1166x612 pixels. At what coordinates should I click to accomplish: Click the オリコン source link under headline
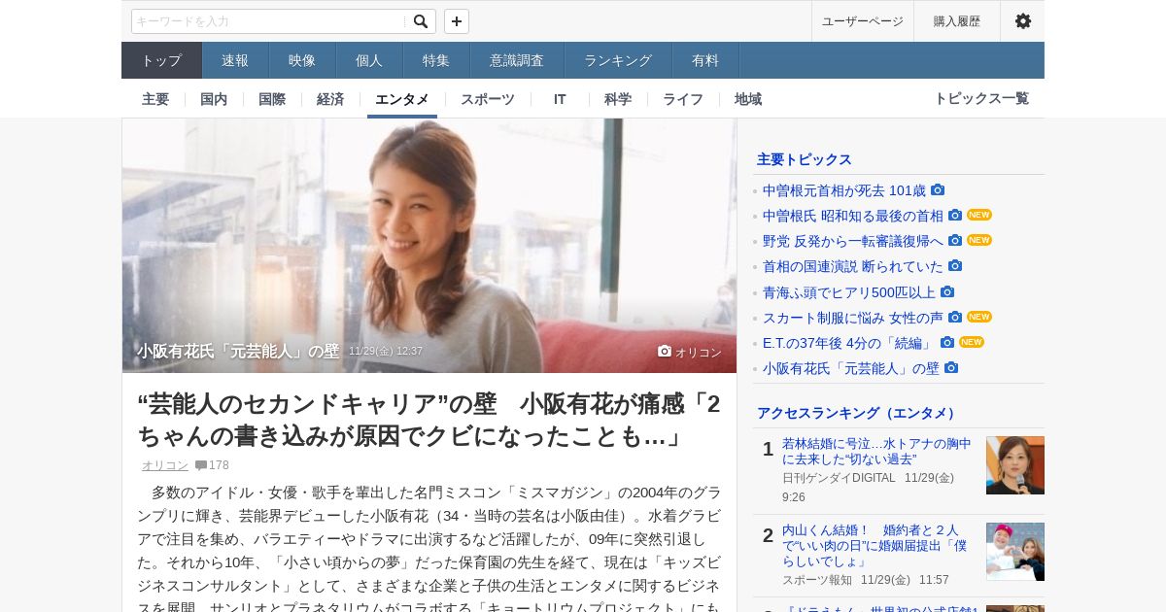coord(165,465)
